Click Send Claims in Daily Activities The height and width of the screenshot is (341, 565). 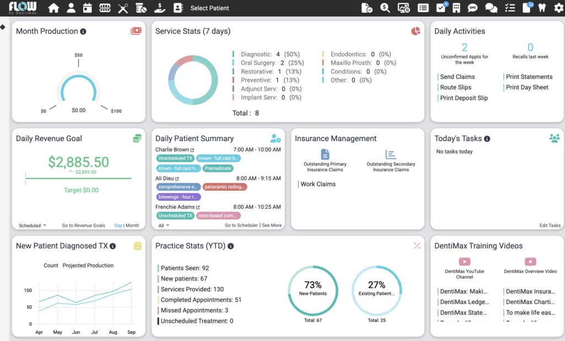tap(457, 77)
